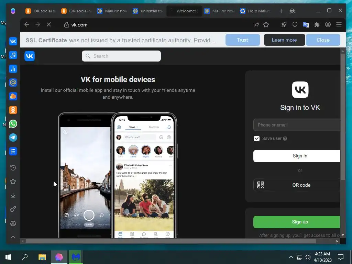Open Mail.ru @ shortcut in sidebar
The image size is (352, 264).
13,82
